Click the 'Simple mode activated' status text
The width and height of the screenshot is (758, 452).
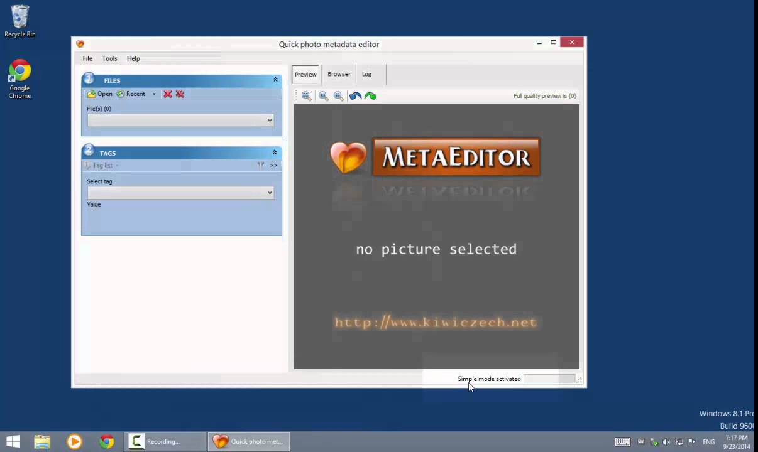pyautogui.click(x=489, y=379)
